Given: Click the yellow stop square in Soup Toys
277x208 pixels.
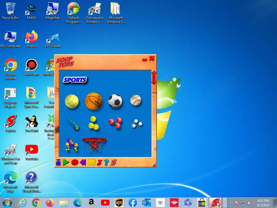Looking at the screenshot, I should tap(91, 162).
